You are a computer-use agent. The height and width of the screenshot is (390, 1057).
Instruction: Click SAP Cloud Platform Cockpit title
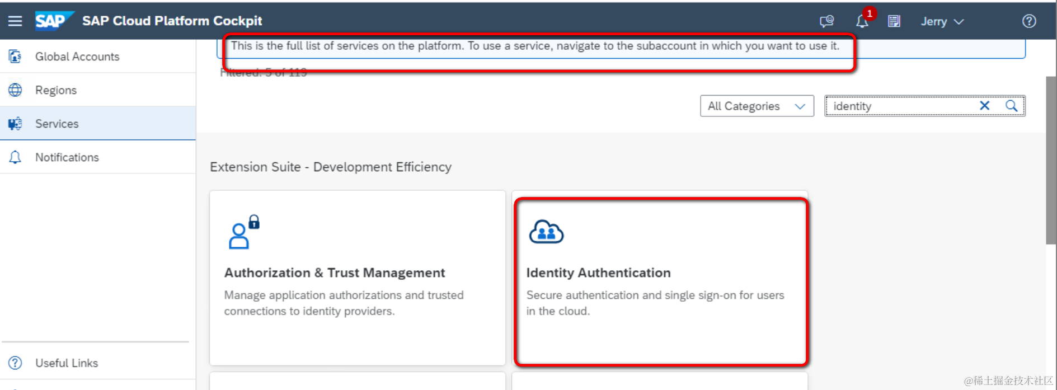172,21
